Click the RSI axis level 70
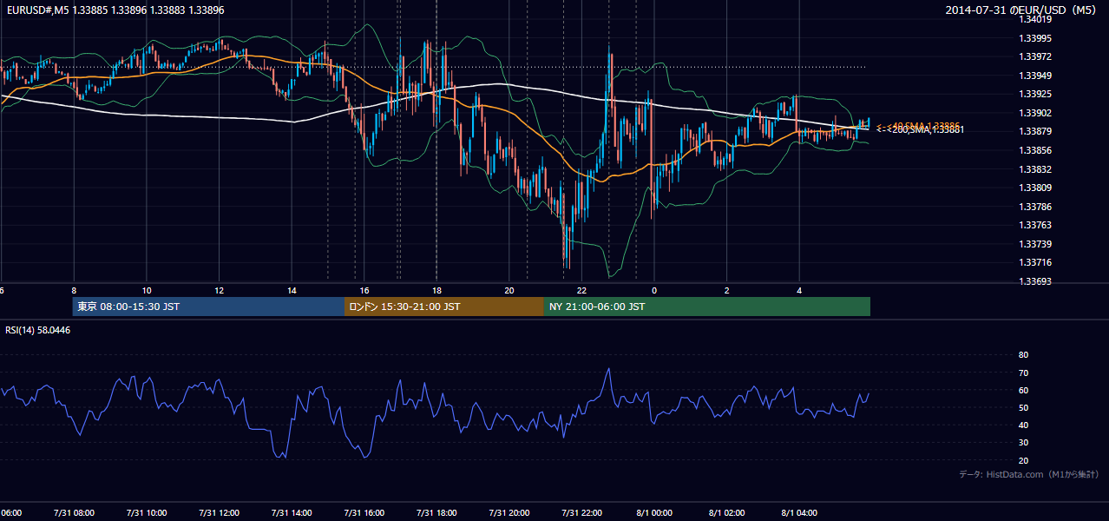Viewport: 1109px width, 521px height. (1023, 373)
